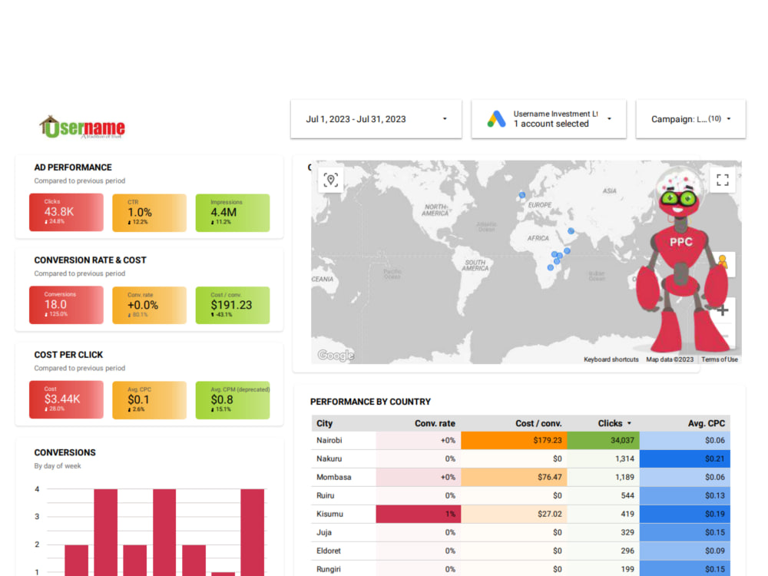The image size is (768, 576).
Task: Click the map location target icon
Action: (330, 180)
